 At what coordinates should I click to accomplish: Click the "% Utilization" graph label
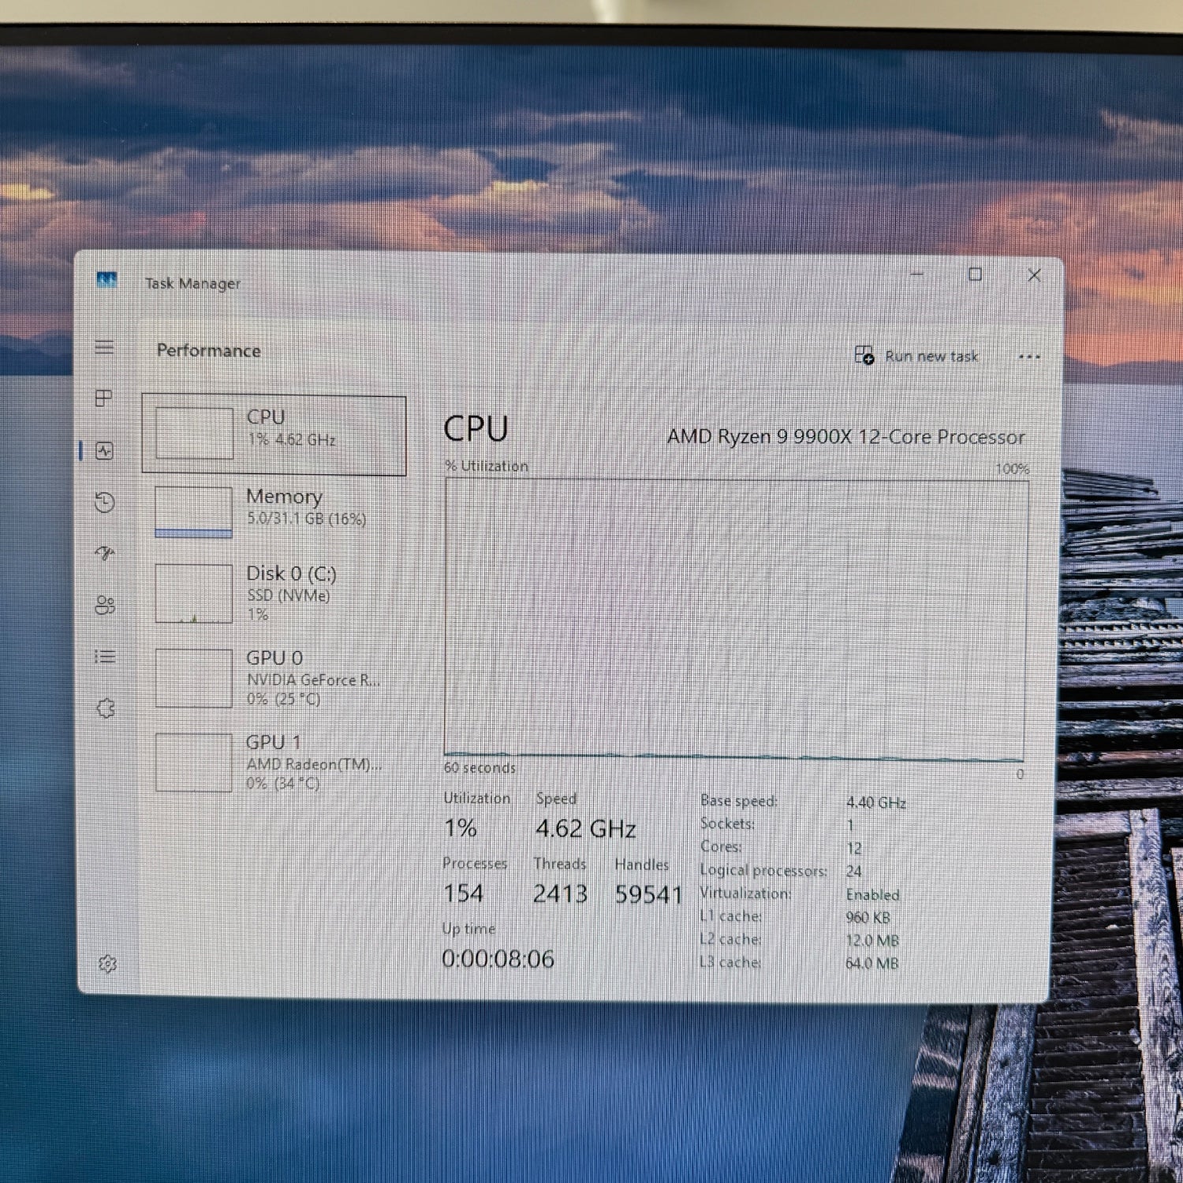click(487, 466)
